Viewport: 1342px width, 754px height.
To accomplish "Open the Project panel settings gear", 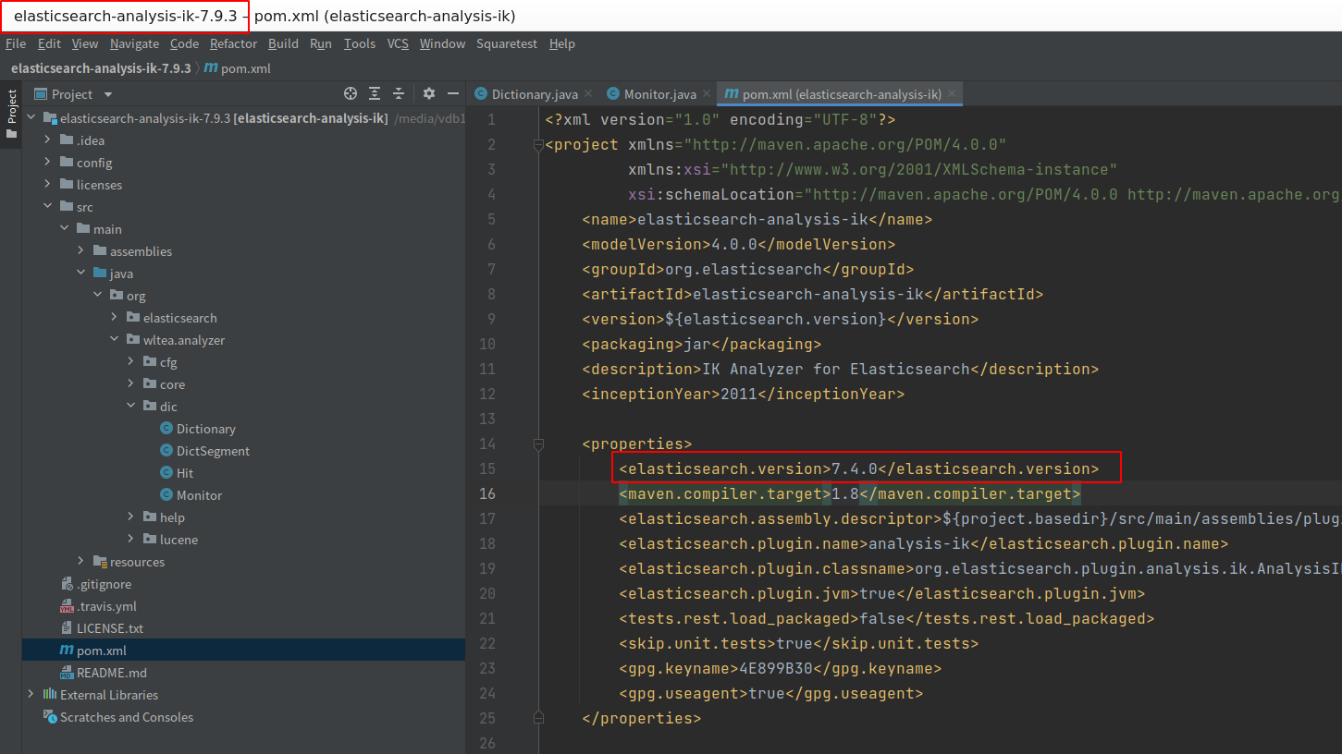I will point(429,93).
